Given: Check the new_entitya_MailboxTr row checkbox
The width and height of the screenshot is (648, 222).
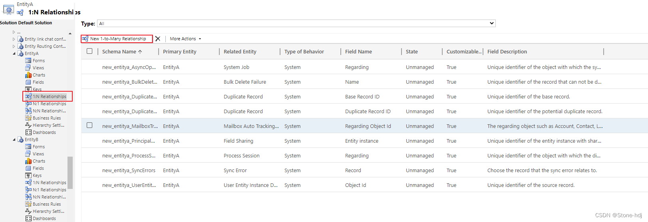Looking at the screenshot, I should pyautogui.click(x=89, y=125).
